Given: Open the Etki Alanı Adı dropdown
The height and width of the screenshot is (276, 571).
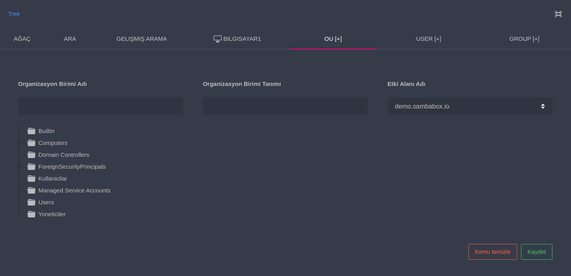Looking at the screenshot, I should point(470,107).
